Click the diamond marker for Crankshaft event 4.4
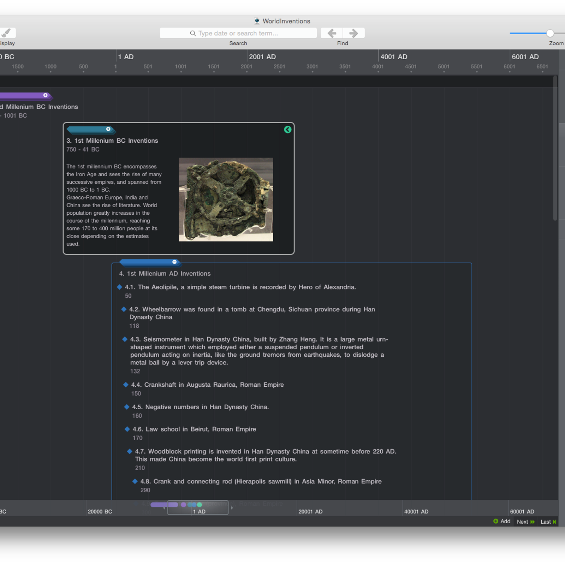The width and height of the screenshot is (565, 565). [126, 385]
